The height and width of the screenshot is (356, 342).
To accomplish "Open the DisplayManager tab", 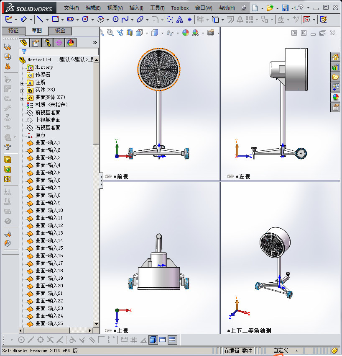I will click(x=71, y=43).
